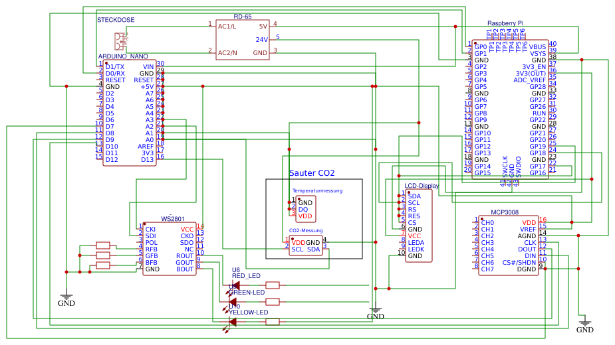Select the WS2801 LED driver label
615x345 pixels.
point(173,219)
